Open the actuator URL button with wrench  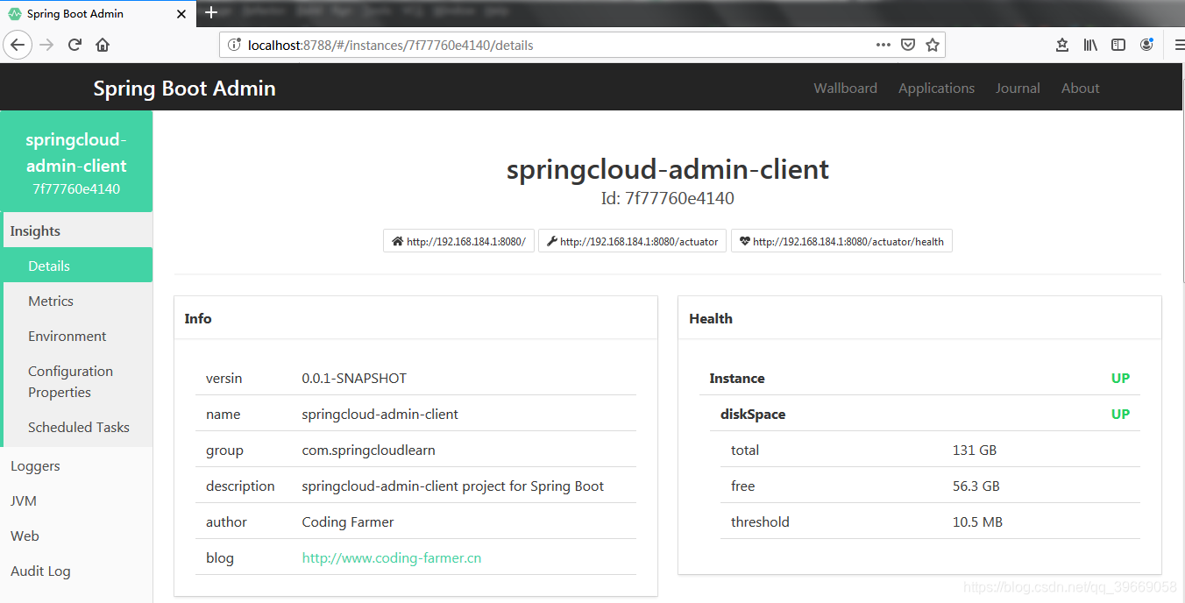tap(632, 241)
